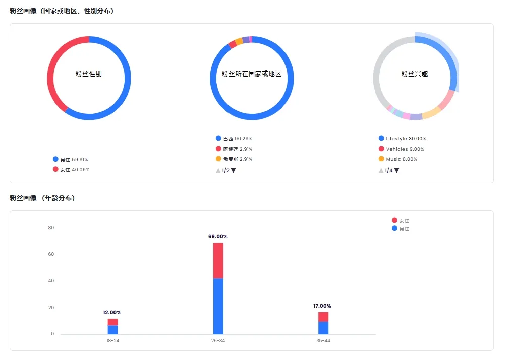Click the red 阿根廷 legend dot
The image size is (513, 361).
click(218, 149)
